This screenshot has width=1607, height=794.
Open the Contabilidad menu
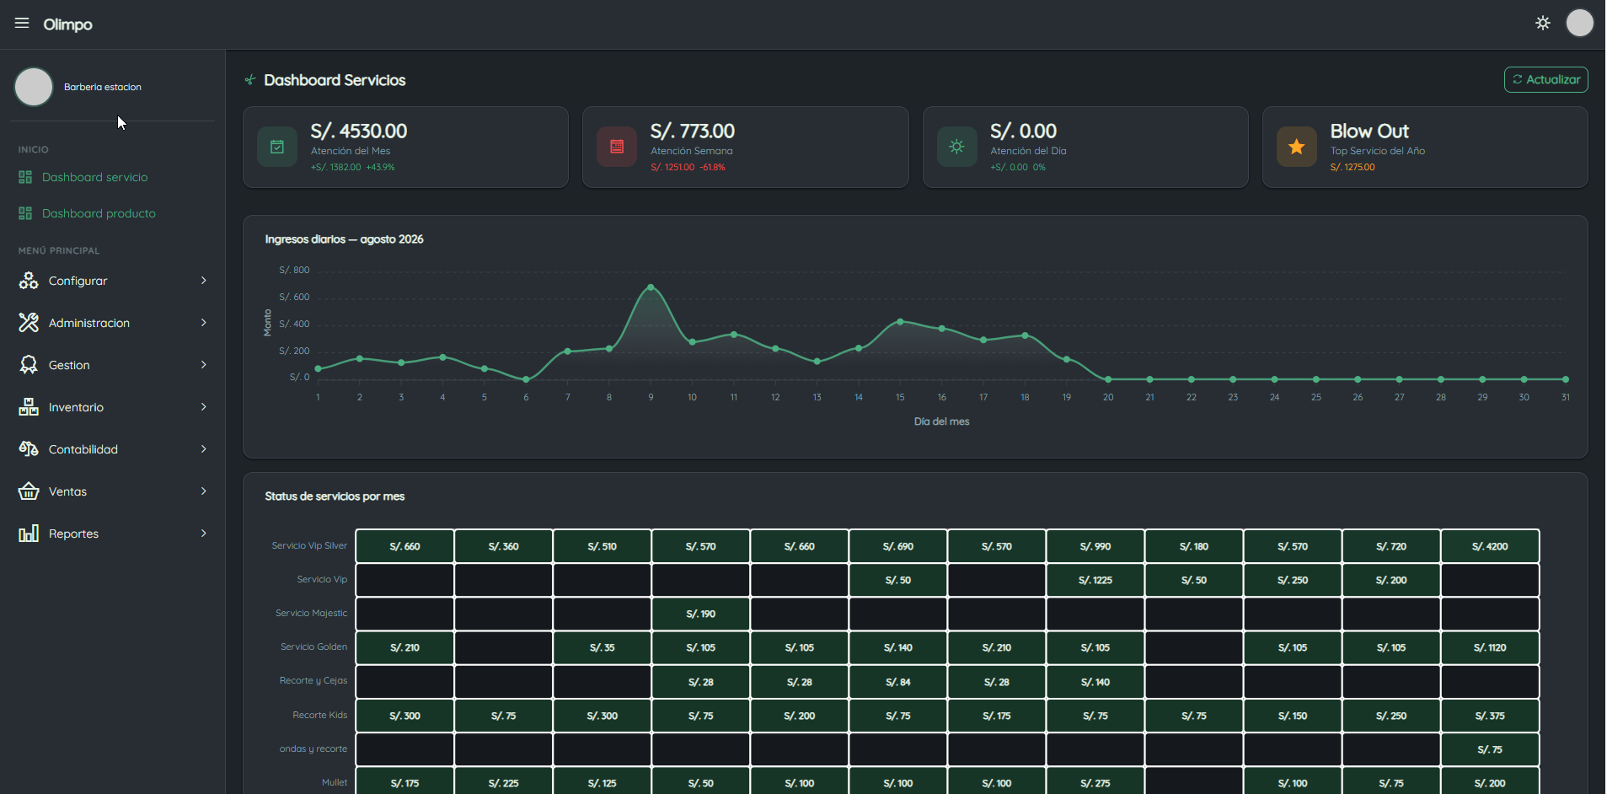[x=113, y=449]
